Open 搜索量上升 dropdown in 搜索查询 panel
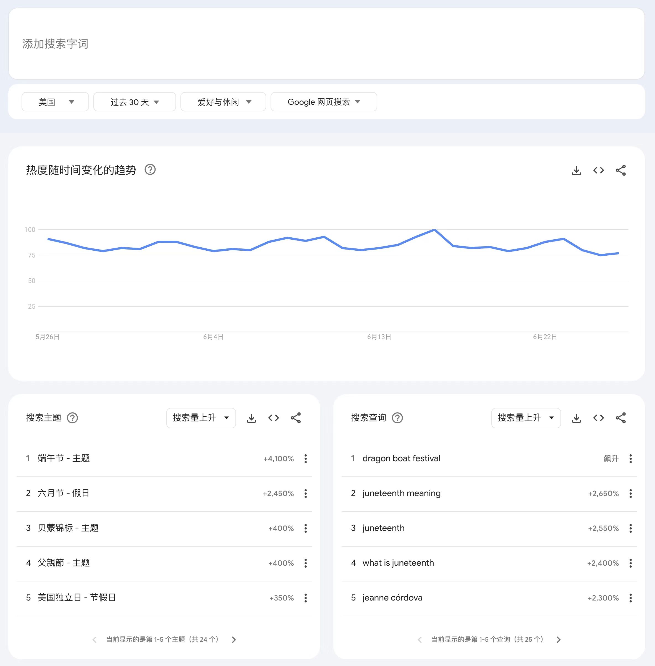The width and height of the screenshot is (655, 666). pyautogui.click(x=526, y=418)
